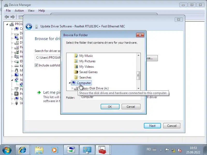Viewport: 207px width, 155px height.
Task: Open the Help menu in Device Manager
Action: [x=42, y=11]
